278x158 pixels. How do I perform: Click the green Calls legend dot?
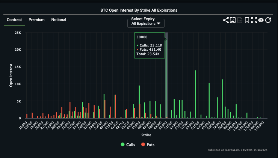122,144
